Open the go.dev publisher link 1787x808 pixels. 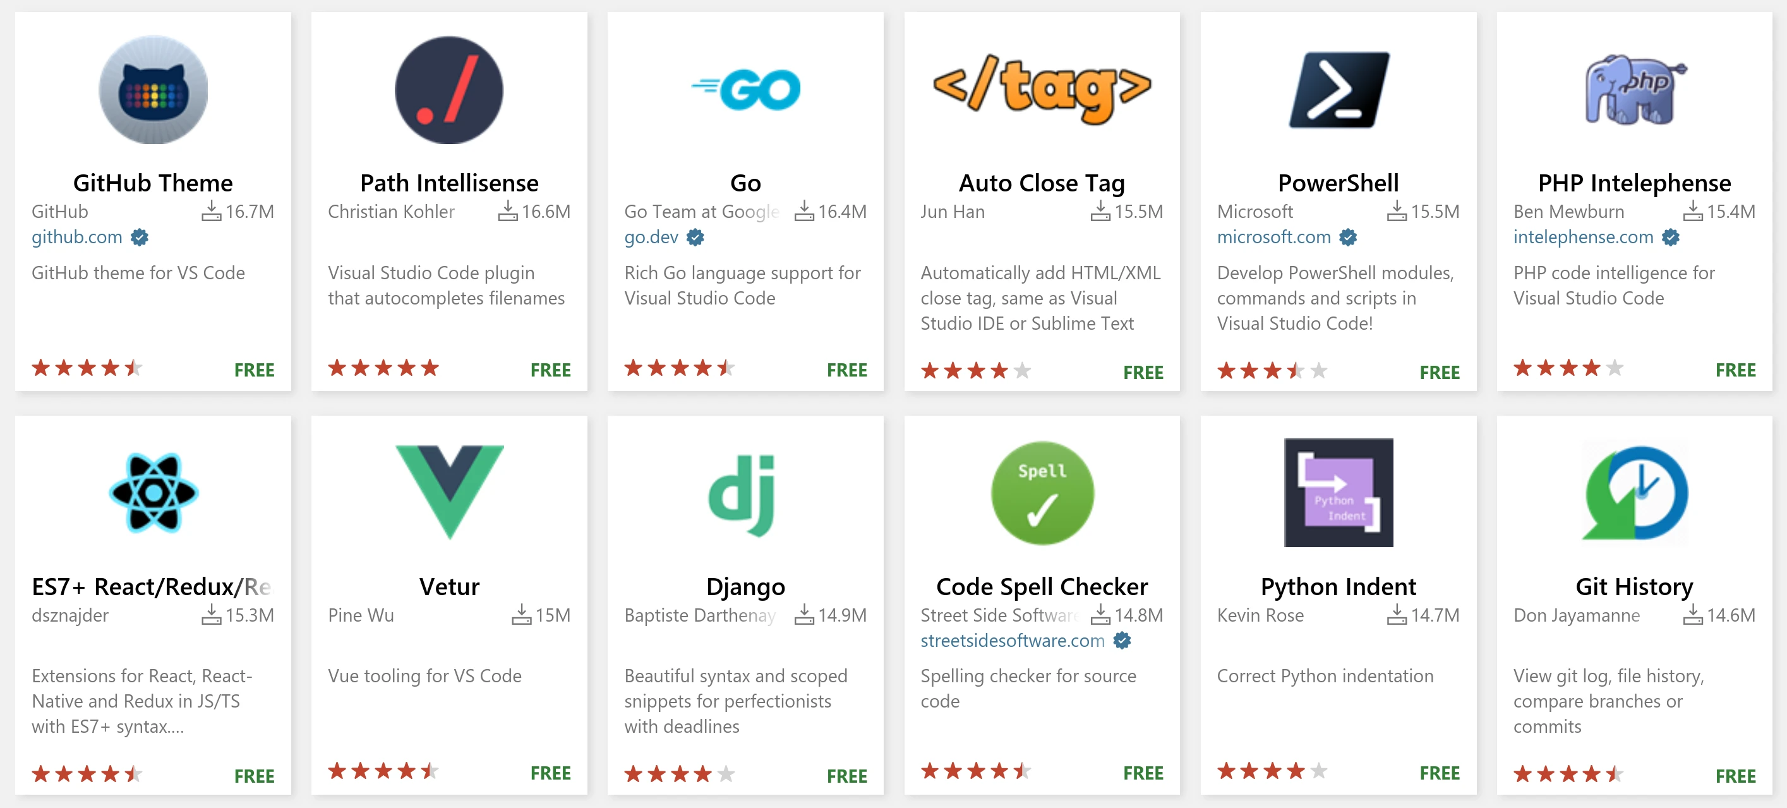651,237
